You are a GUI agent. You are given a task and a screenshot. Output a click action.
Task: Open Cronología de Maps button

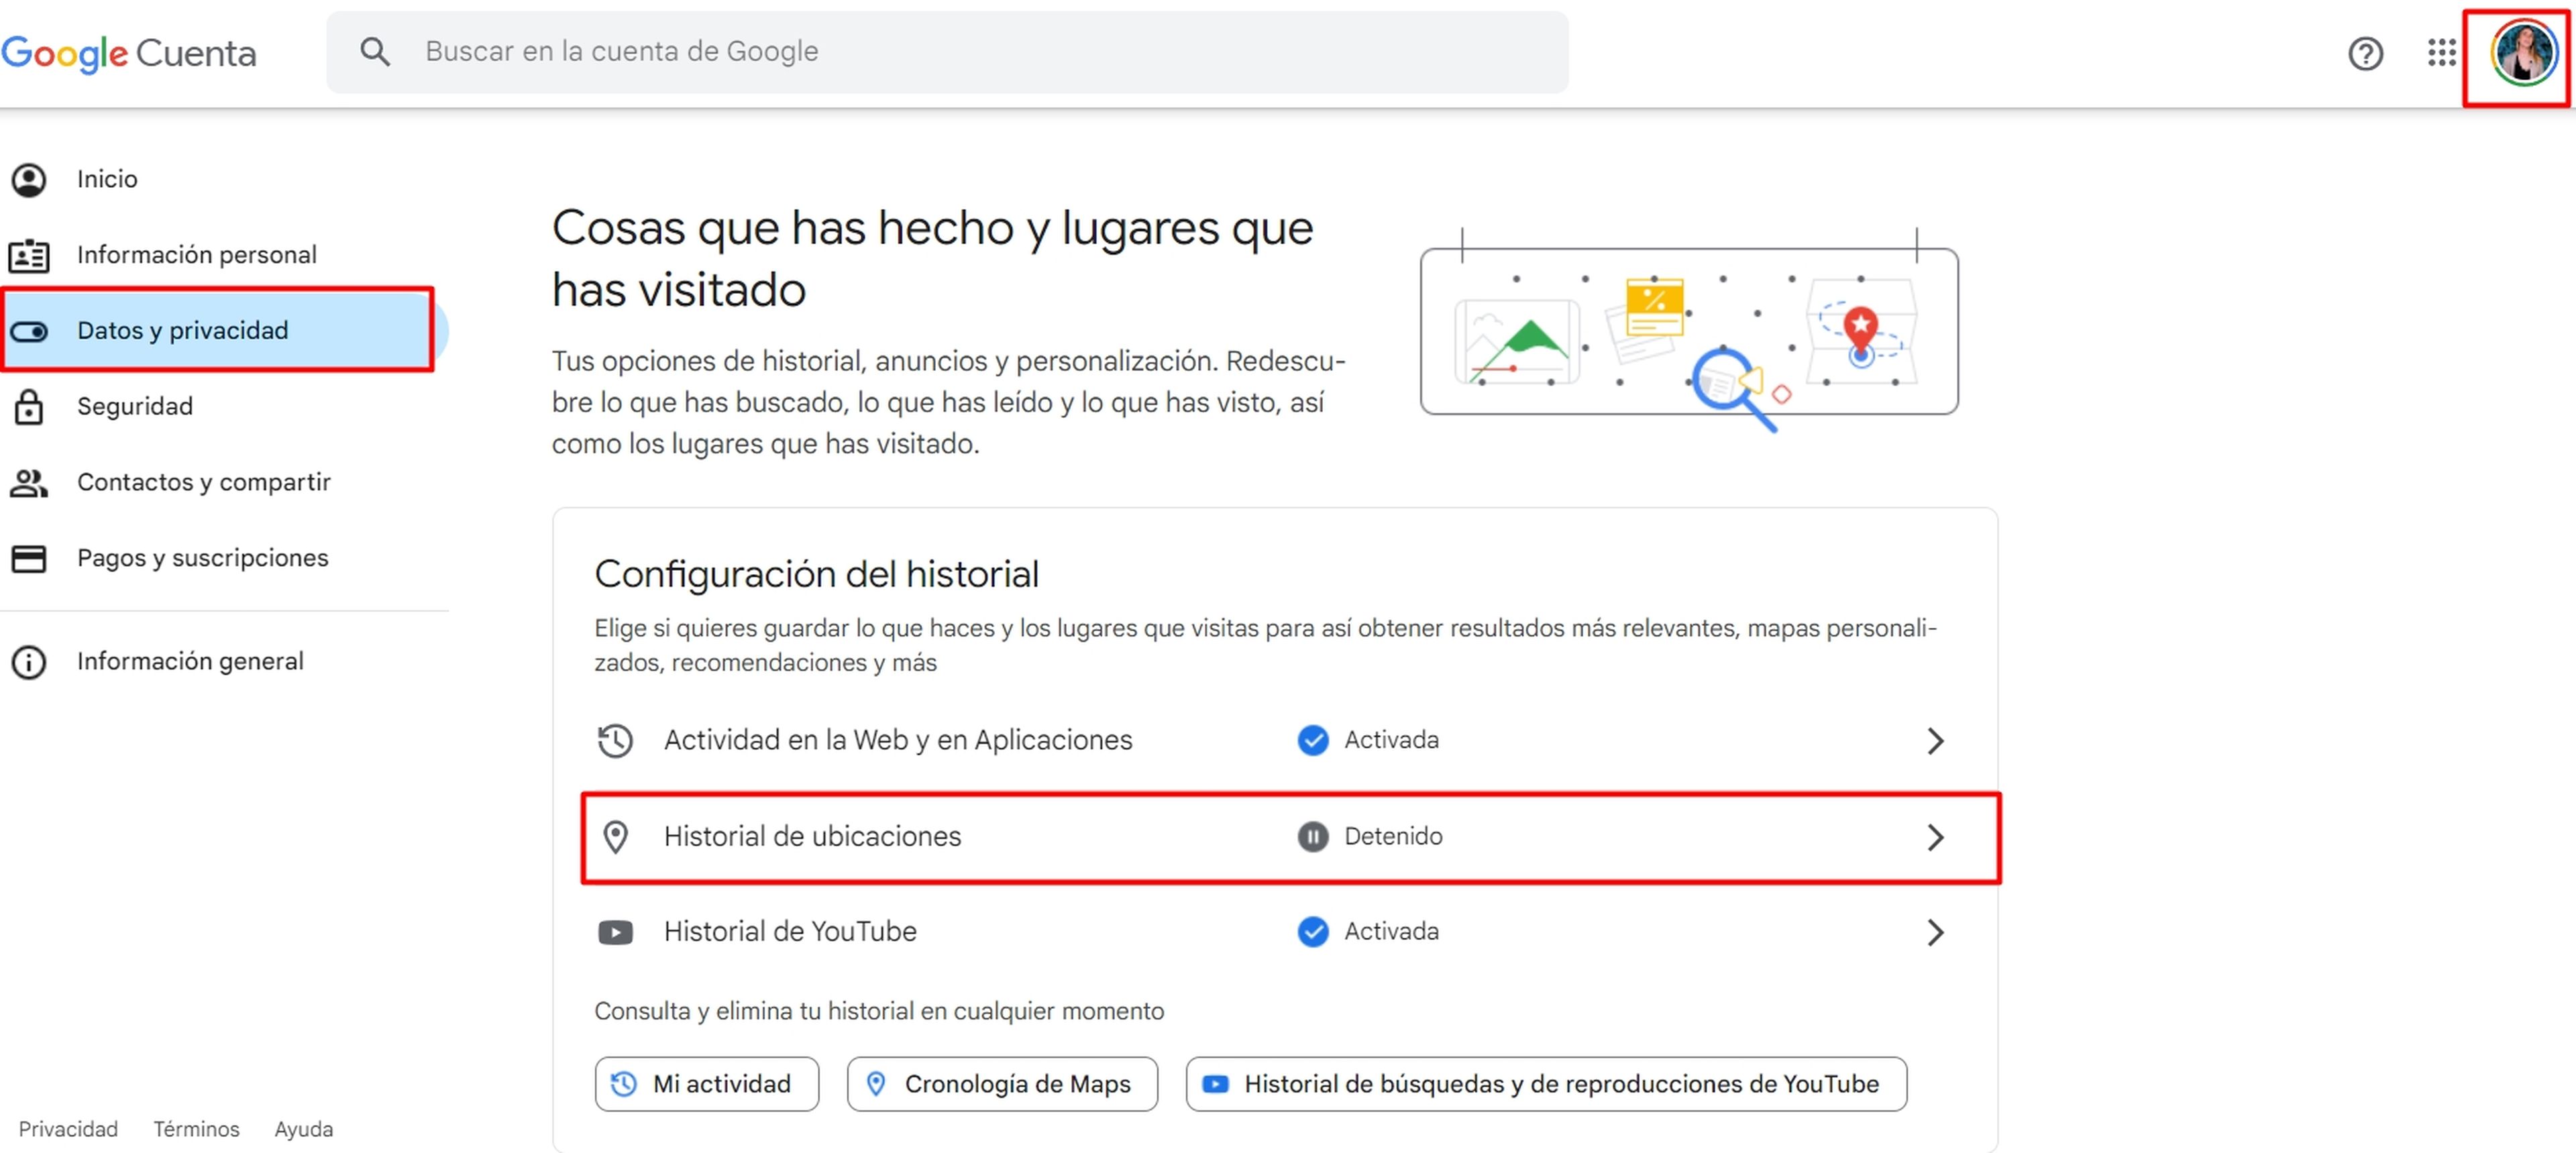pos(1002,1084)
